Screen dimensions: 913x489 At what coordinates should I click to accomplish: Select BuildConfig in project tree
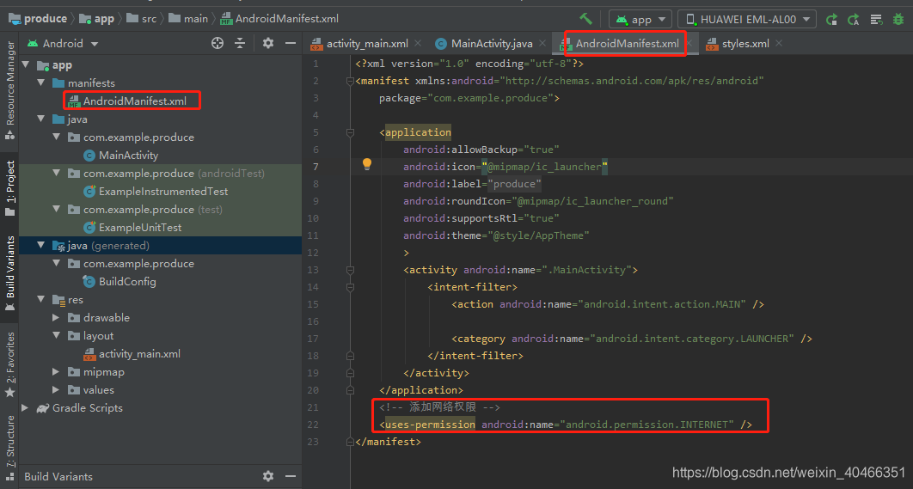127,281
